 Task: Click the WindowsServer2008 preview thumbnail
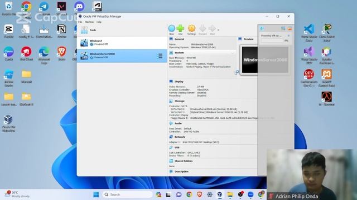(x=265, y=60)
